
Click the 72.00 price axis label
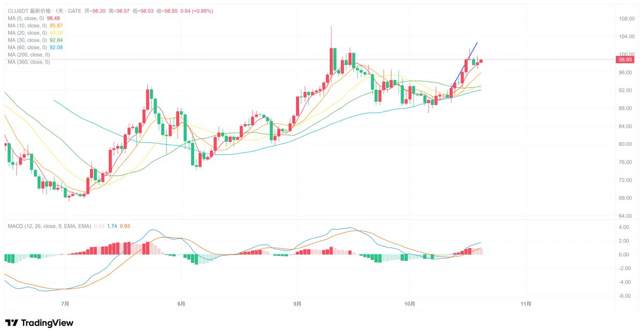pyautogui.click(x=625, y=180)
